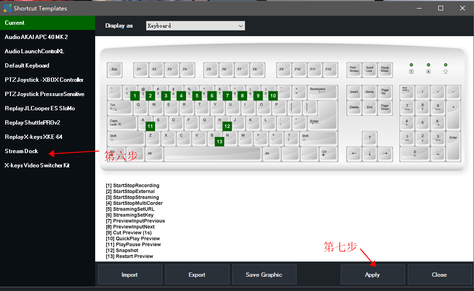
Task: Click the up arrow key graphic
Action: click(369, 138)
